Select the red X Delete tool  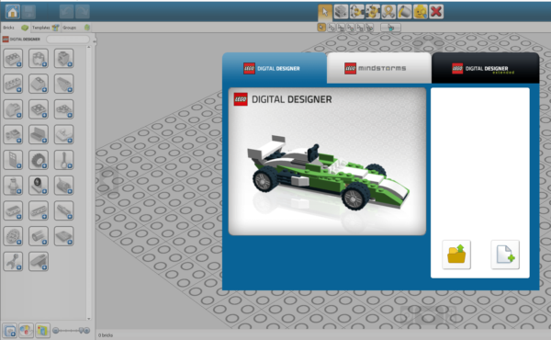click(436, 12)
